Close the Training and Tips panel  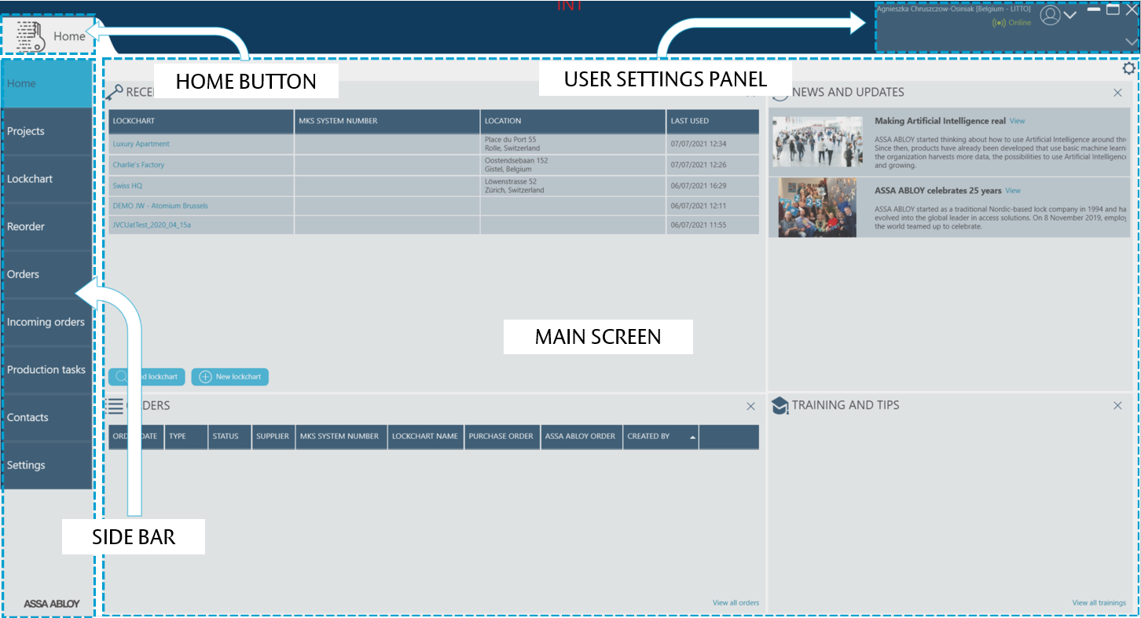tap(1117, 405)
